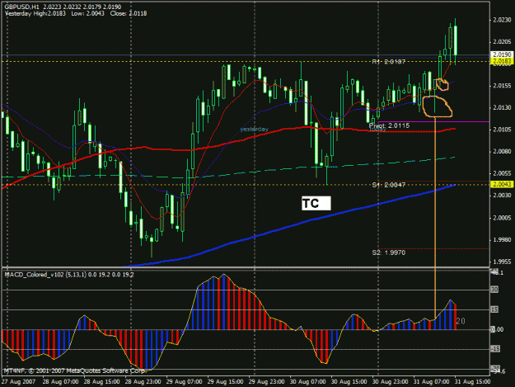The image size is (515, 387).
Task: Click the 27 Aug 2007 date label
Action: coord(18,382)
